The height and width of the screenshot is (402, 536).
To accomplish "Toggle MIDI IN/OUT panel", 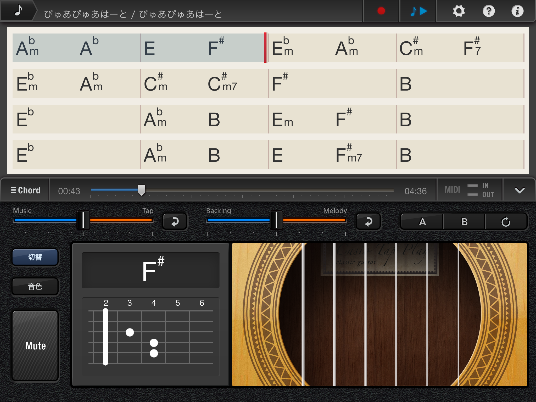I will (x=470, y=190).
